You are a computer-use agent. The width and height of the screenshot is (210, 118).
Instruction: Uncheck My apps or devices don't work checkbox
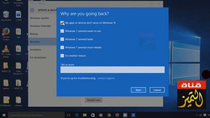62,23
